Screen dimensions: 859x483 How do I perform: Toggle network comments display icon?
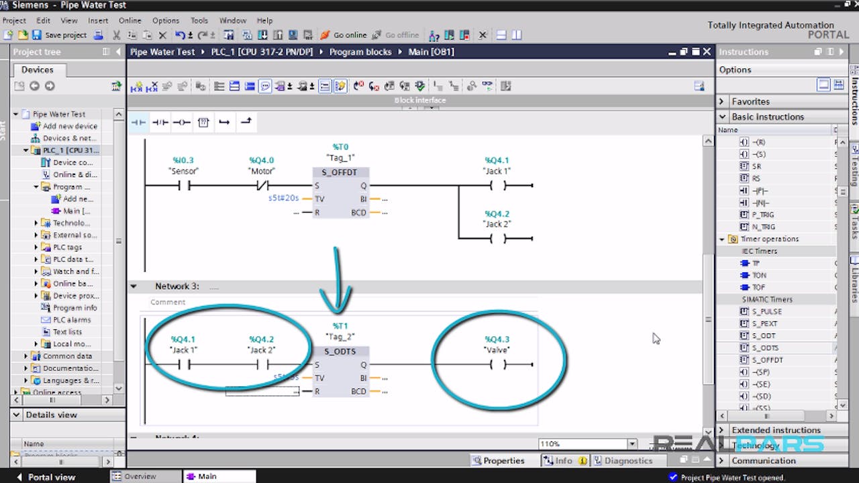click(x=325, y=86)
